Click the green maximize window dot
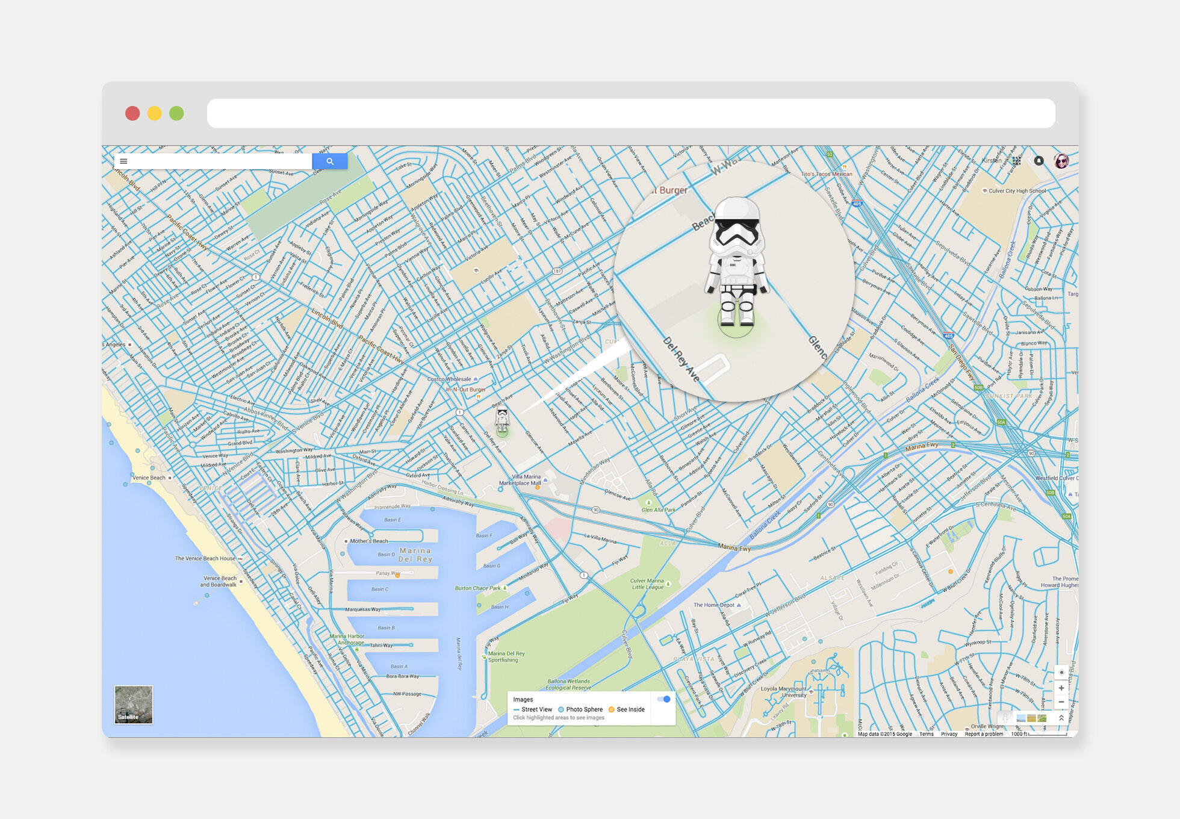Screen dimensions: 1180x819 (x=176, y=113)
